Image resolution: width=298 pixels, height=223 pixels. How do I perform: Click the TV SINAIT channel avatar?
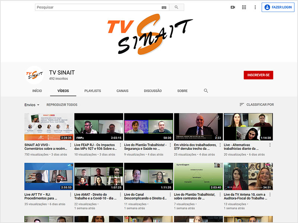point(34,75)
